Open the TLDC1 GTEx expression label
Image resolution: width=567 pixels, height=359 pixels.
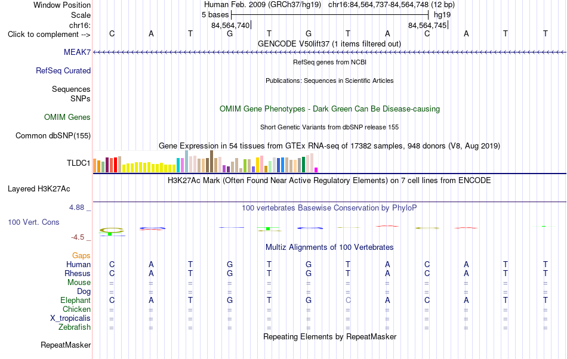click(x=78, y=163)
